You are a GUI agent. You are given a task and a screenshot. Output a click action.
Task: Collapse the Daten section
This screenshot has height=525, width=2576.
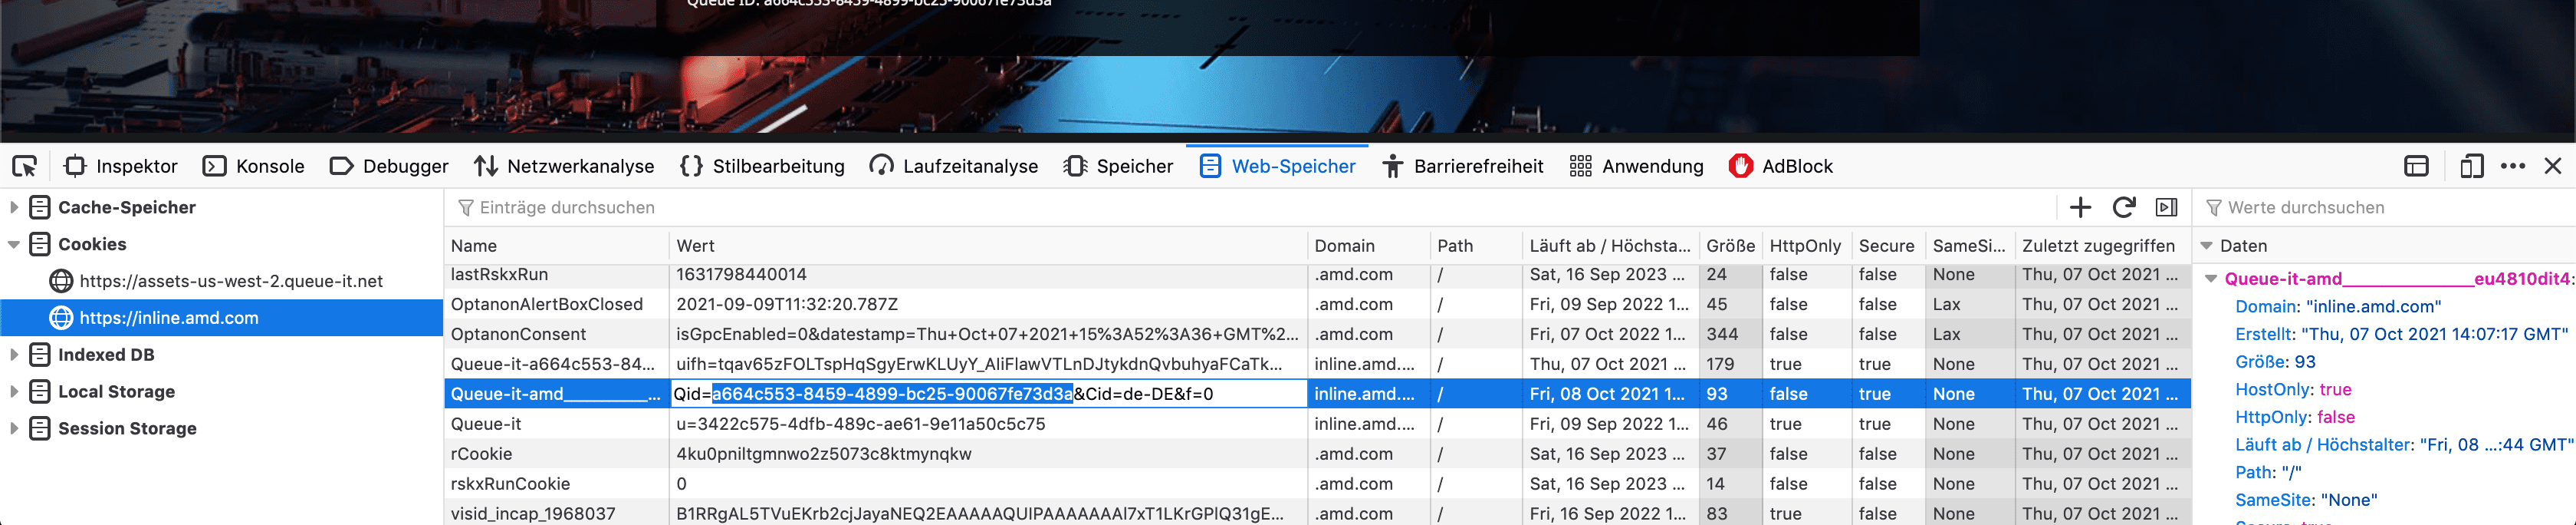click(2206, 246)
